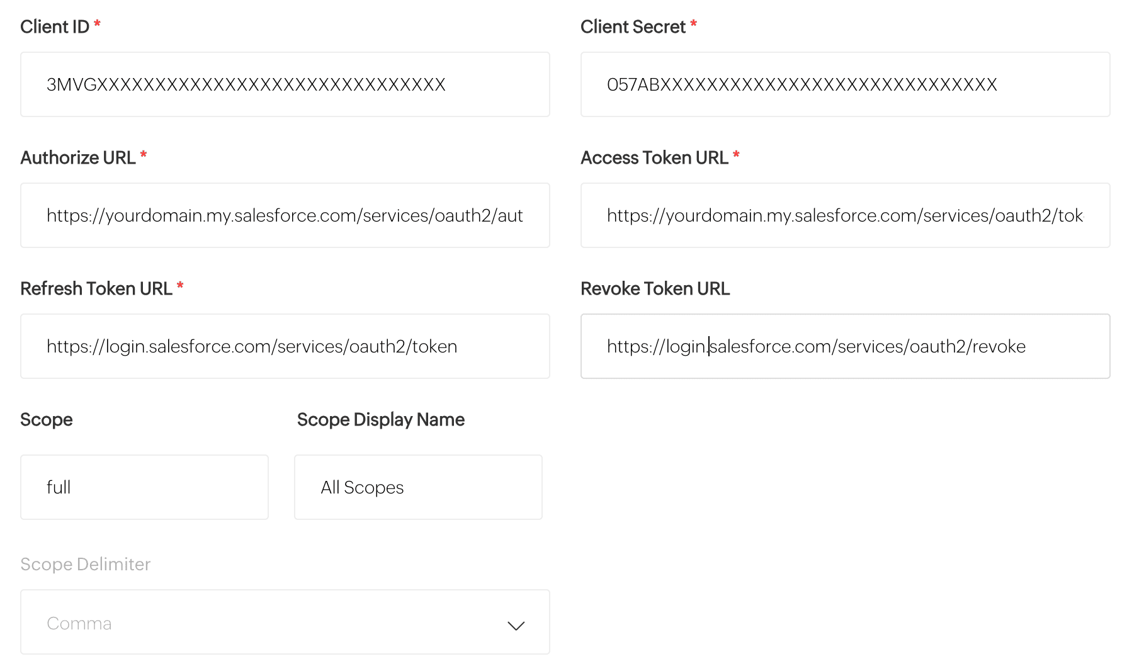1127x671 pixels.
Task: Click the 'All Scopes' display name field
Action: click(418, 487)
